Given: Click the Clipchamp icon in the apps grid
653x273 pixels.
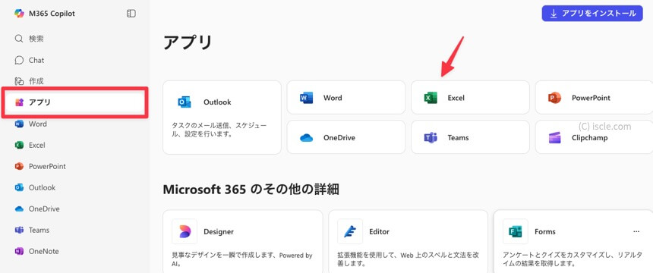Looking at the screenshot, I should click(x=554, y=137).
